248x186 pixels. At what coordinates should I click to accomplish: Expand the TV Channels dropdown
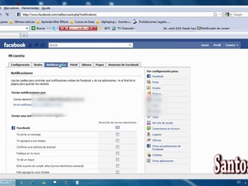(134, 28)
